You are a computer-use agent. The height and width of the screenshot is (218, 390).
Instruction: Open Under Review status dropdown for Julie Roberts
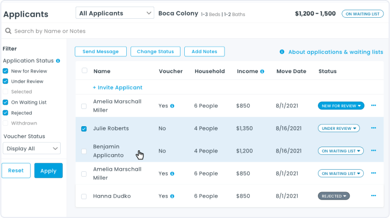(x=338, y=129)
